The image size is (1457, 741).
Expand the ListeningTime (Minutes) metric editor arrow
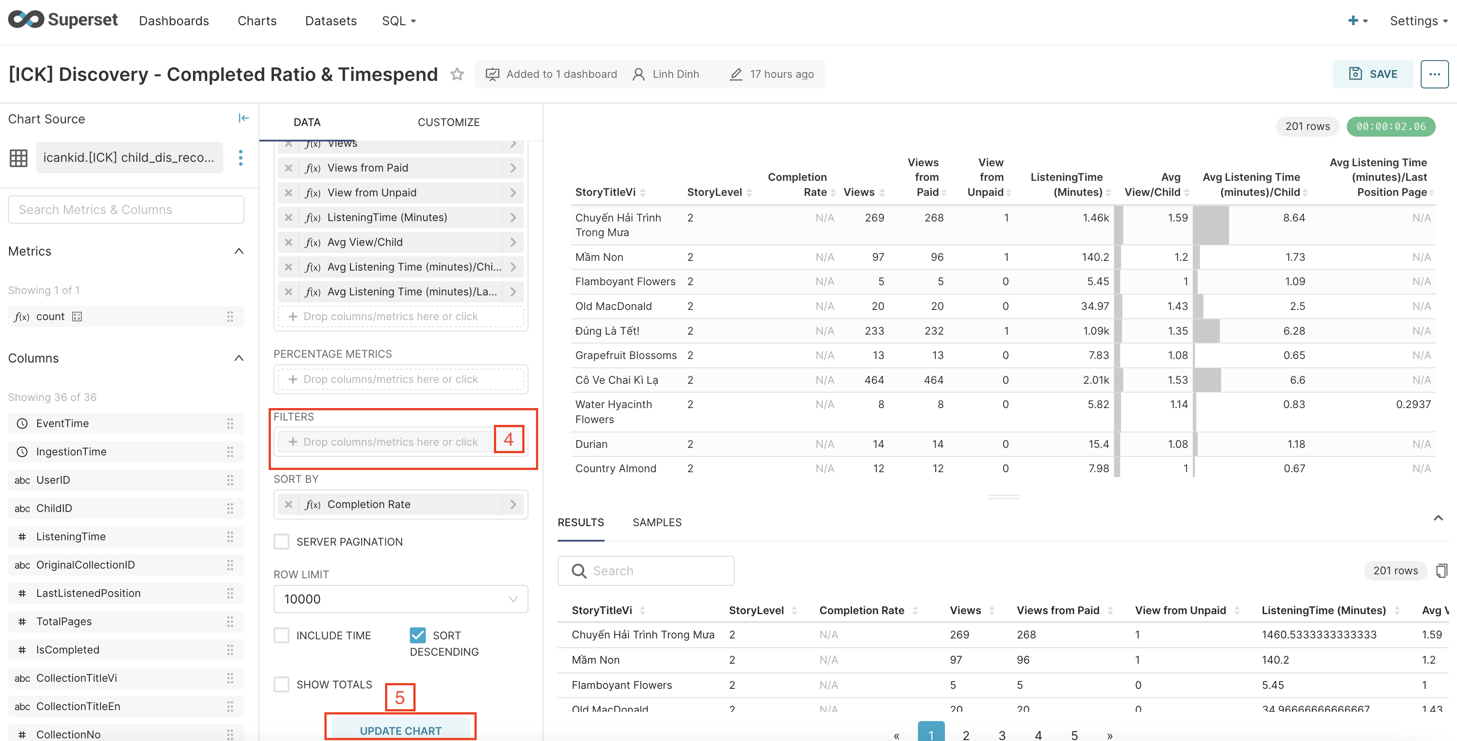point(513,218)
